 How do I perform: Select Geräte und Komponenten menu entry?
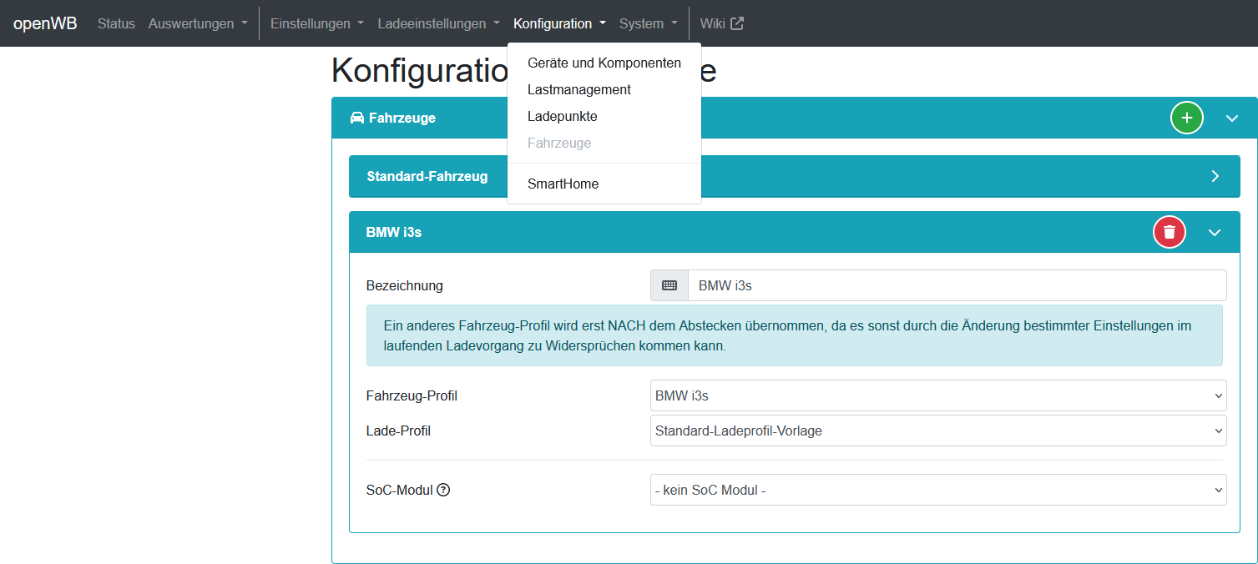click(x=604, y=63)
